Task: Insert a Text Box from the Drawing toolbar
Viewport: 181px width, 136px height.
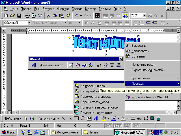Action: click(89, 118)
